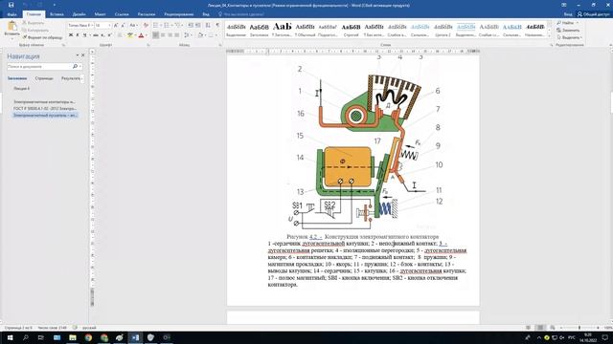Sort paragraphs with the A-Z icon

(208, 26)
